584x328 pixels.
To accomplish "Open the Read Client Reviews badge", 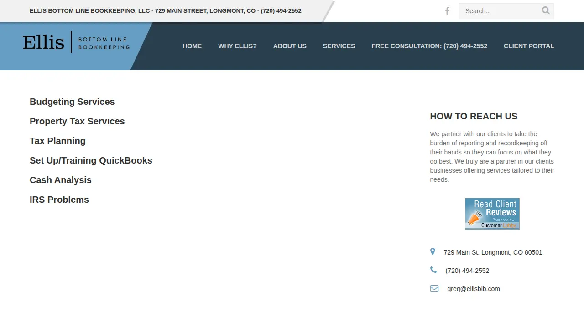I will click(x=492, y=214).
